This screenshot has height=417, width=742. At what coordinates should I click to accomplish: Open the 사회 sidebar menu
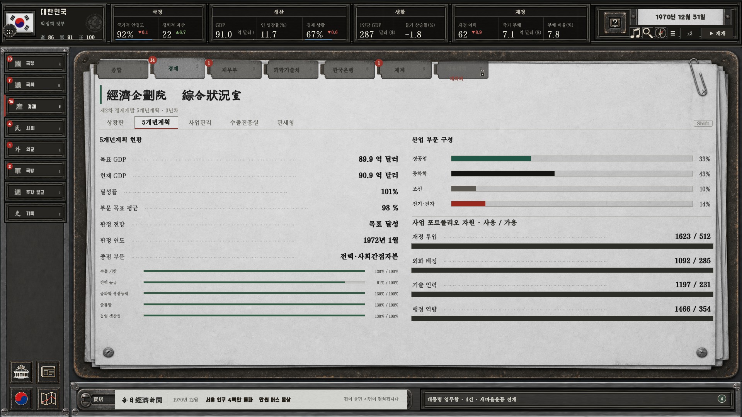pos(35,128)
